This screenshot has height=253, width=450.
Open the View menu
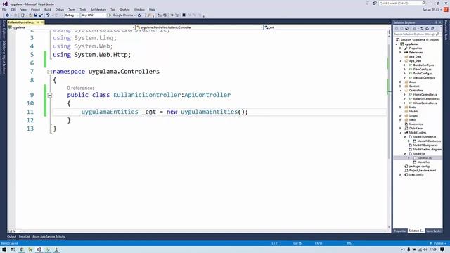pos(23,9)
